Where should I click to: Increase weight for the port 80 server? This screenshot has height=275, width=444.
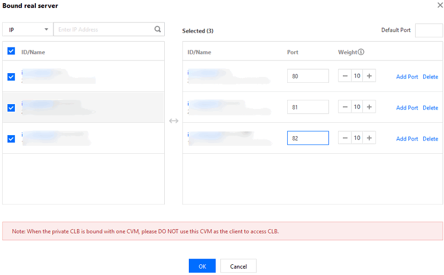pos(369,76)
